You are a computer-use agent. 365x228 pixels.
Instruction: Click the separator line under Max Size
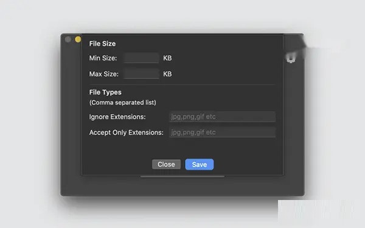[x=182, y=85]
